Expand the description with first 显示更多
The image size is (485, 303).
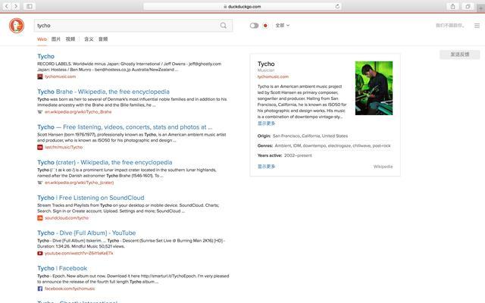coord(266,123)
